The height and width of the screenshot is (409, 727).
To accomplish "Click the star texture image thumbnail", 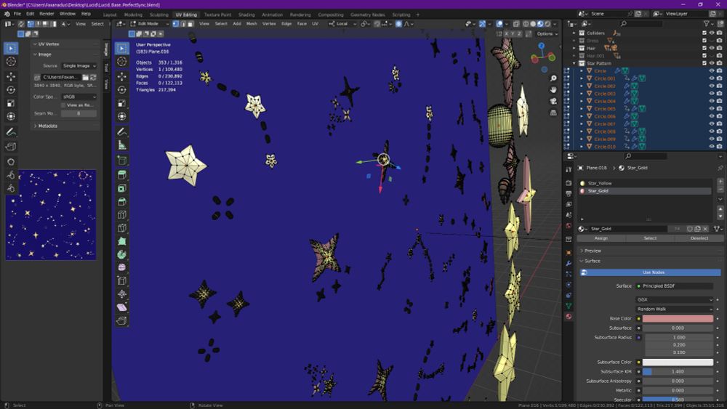I will tap(51, 214).
